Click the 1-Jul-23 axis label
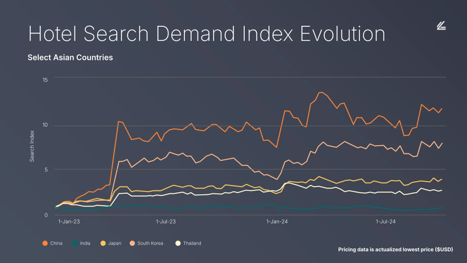Image resolution: width=467 pixels, height=263 pixels. [x=166, y=221]
